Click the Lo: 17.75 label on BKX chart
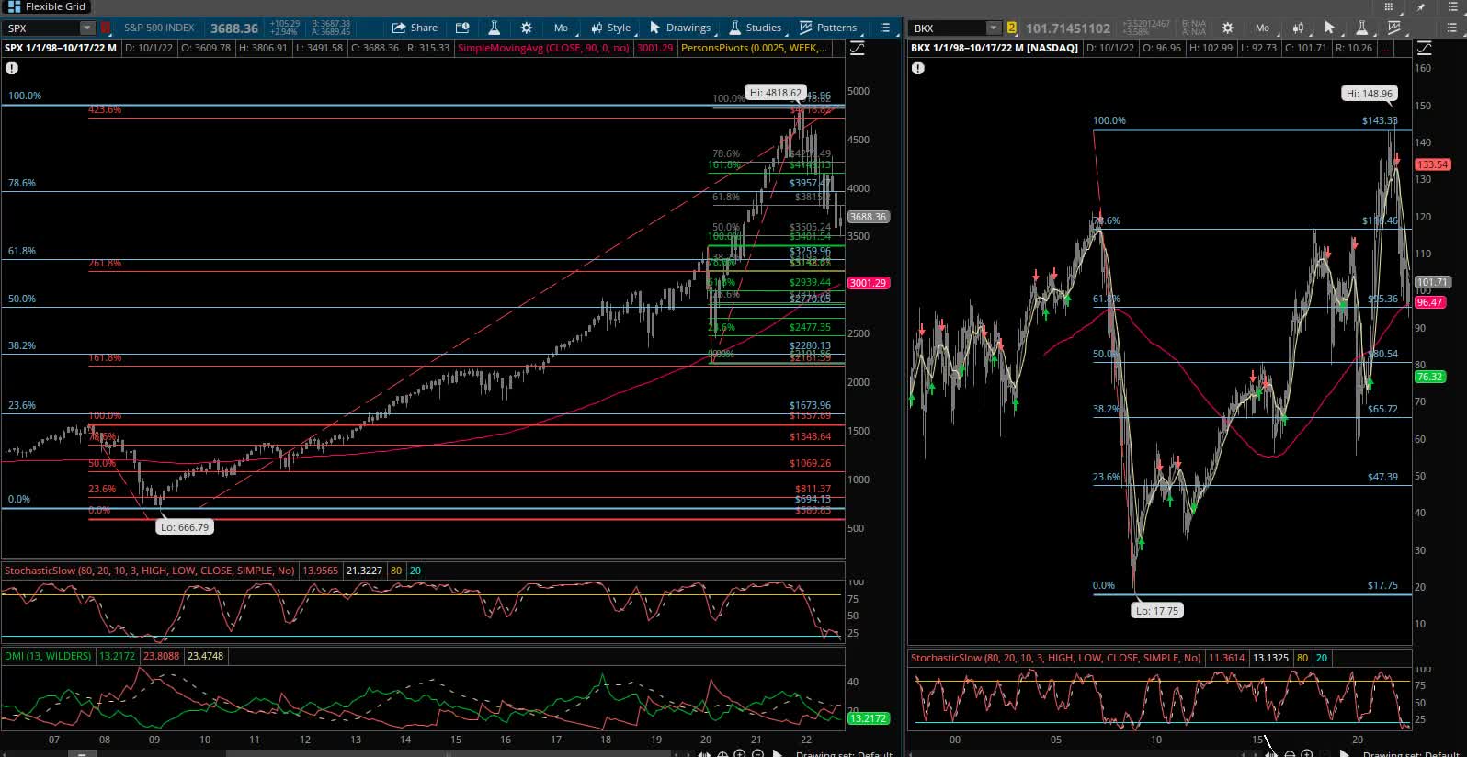 (x=1156, y=610)
